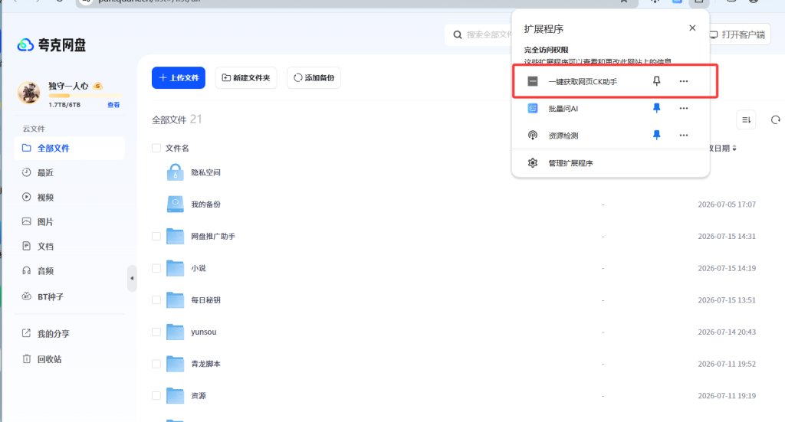Click the 上传文件 button
This screenshot has height=422, width=785.
(x=178, y=77)
